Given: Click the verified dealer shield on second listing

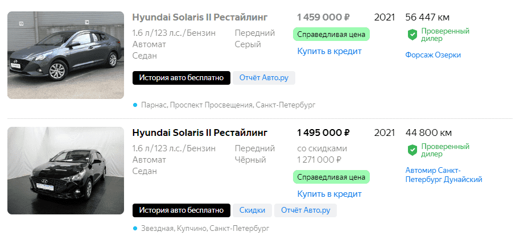Looking at the screenshot, I should 412,150.
